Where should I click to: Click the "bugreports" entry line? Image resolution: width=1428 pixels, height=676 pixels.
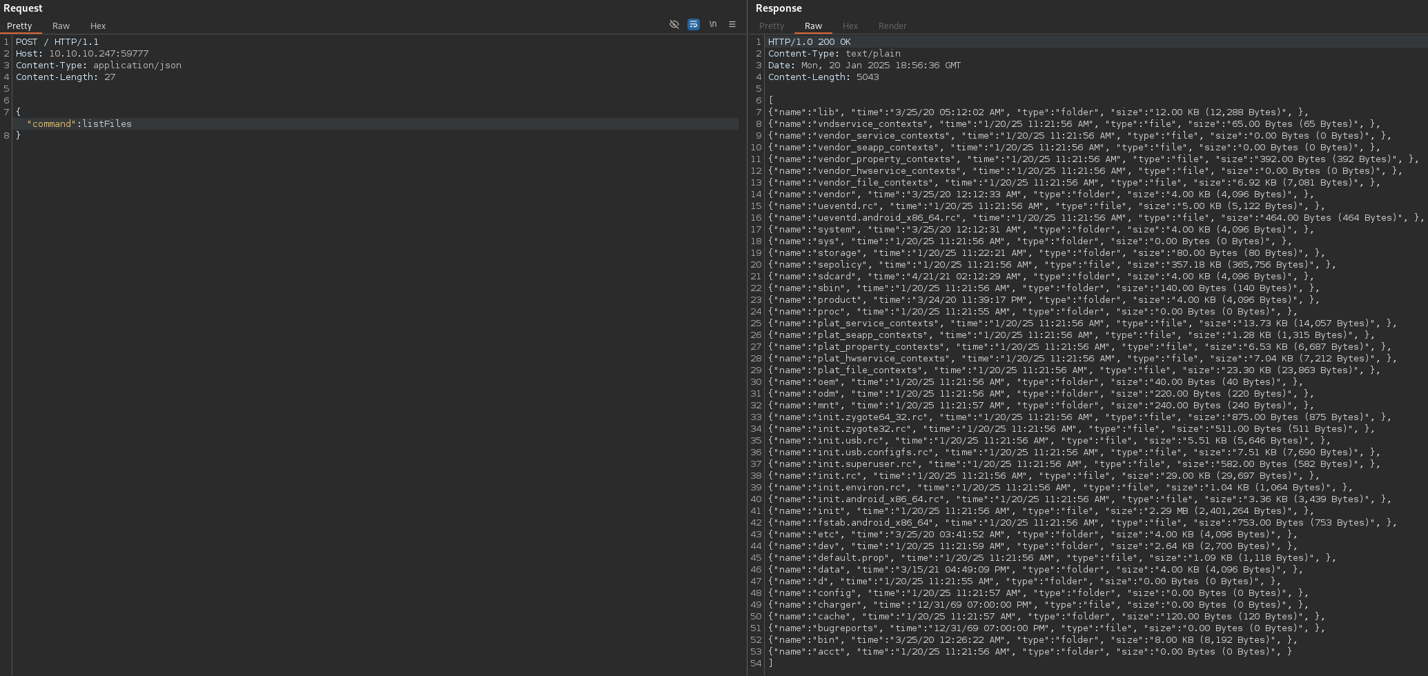click(1047, 628)
